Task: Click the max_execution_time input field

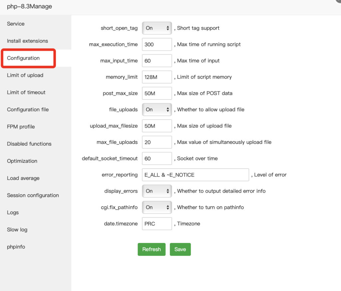Action: 157,44
